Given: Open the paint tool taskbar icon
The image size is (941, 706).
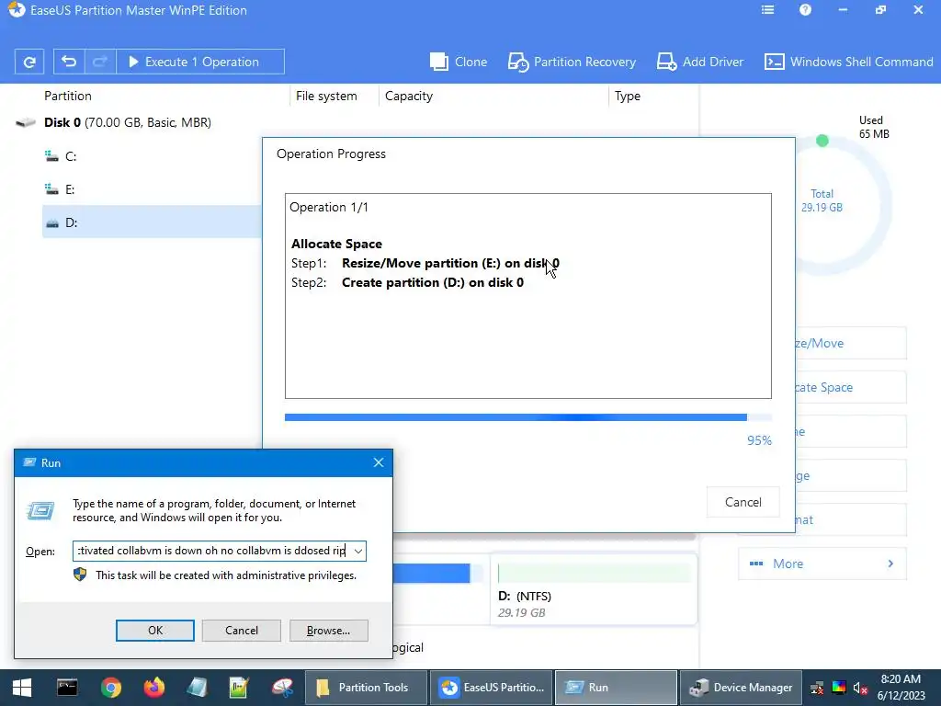Looking at the screenshot, I should (x=282, y=688).
